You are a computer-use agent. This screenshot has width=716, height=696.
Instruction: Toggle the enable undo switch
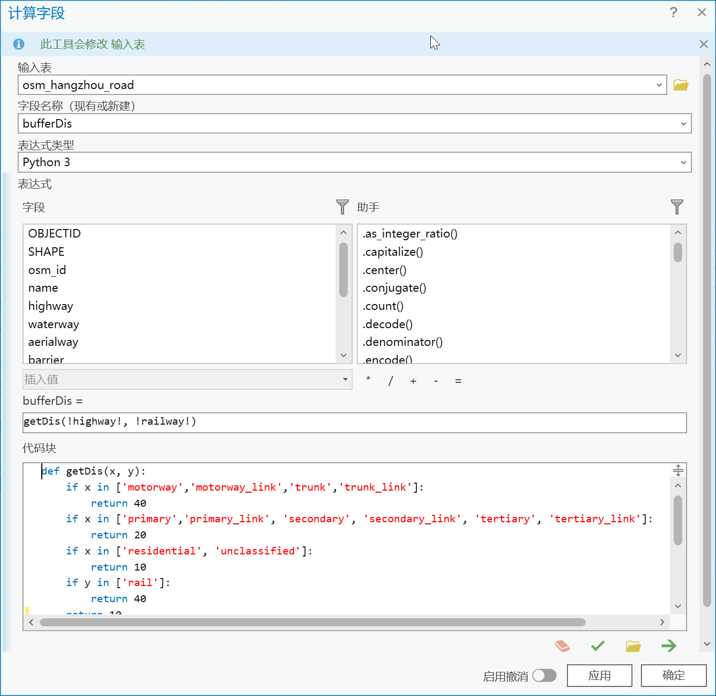click(545, 676)
